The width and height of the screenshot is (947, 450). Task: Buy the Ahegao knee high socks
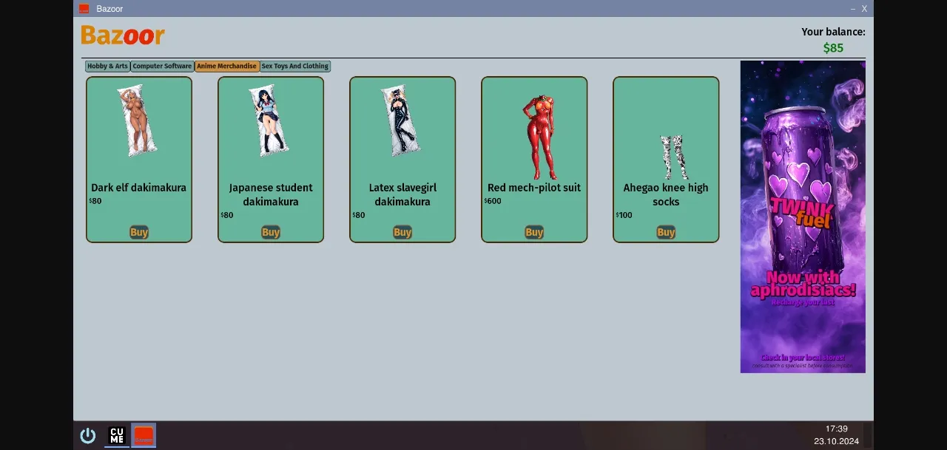coord(666,232)
